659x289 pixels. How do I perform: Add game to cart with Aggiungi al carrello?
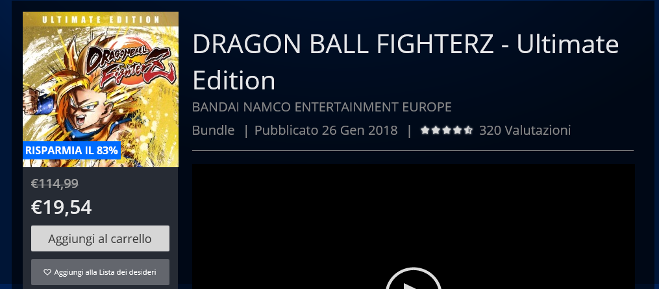click(x=101, y=238)
